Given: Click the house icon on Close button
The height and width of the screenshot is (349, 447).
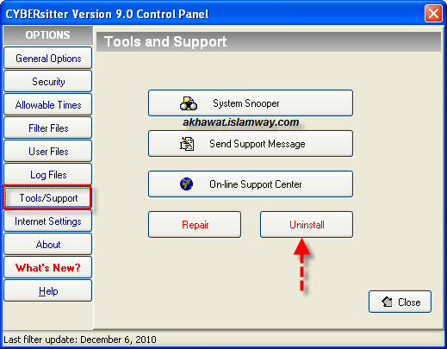Looking at the screenshot, I should point(387,302).
